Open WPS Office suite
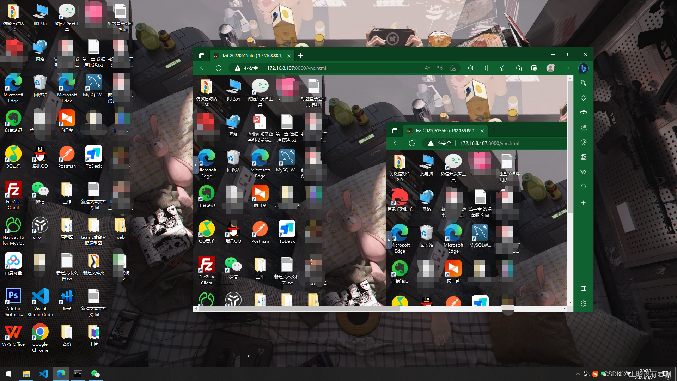The width and height of the screenshot is (677, 381). click(x=13, y=334)
